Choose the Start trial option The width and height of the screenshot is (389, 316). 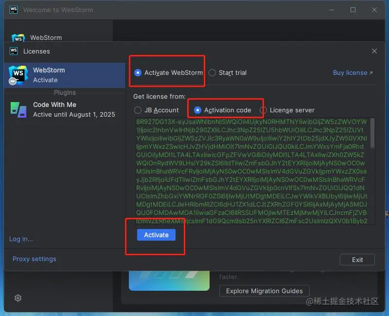point(212,72)
